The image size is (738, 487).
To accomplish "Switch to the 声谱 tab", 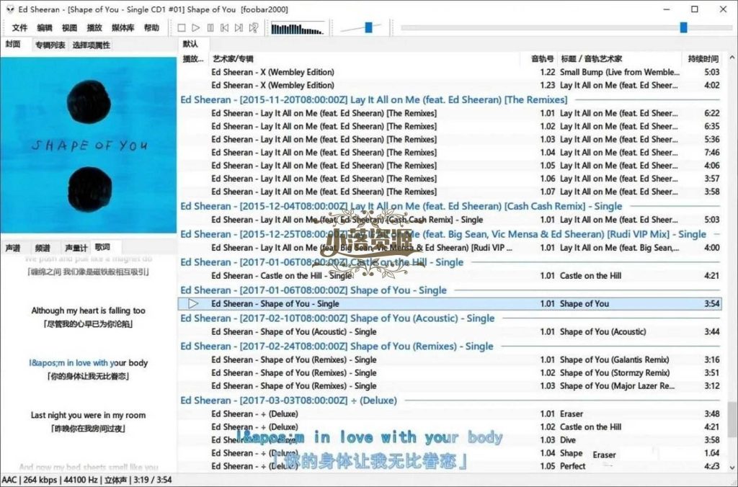I will point(13,248).
